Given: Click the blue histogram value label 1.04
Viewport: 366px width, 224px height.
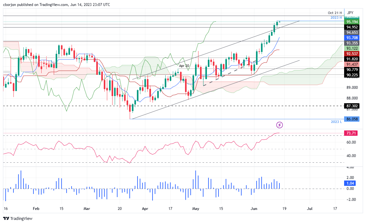Looking at the screenshot, I should coord(350,183).
